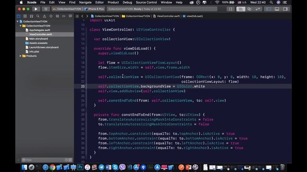Image resolution: width=307 pixels, height=172 pixels.
Task: Open Google Chrome from the Dock
Action: (x=52, y=167)
